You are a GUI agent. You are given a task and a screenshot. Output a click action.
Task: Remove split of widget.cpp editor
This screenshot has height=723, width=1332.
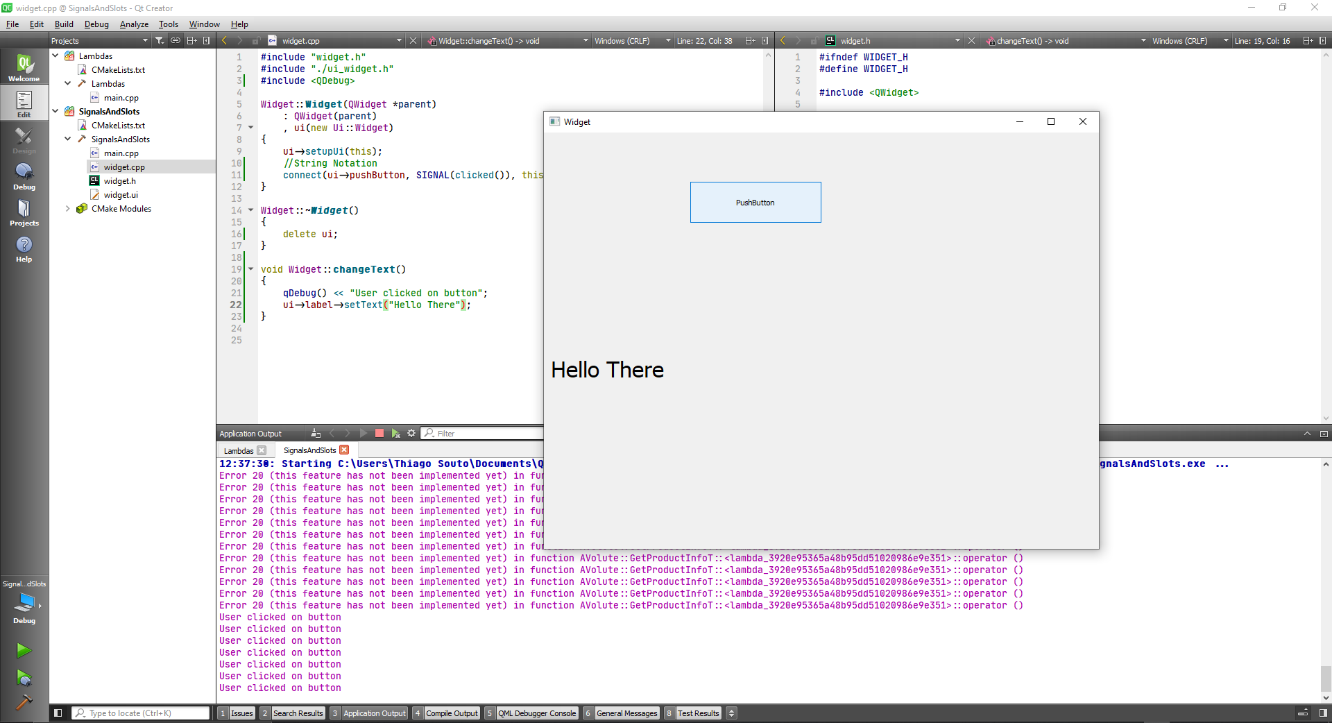(765, 41)
